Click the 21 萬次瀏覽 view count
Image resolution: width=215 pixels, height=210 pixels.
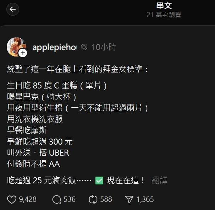(164, 15)
